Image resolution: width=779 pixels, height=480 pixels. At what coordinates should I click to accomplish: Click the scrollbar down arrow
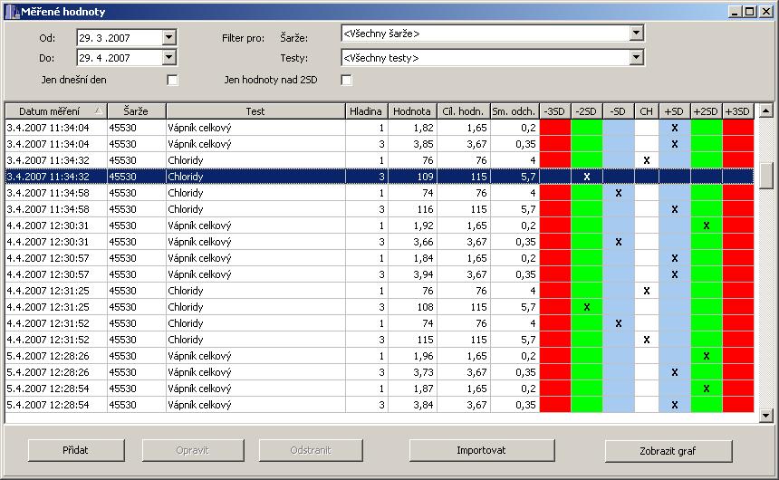click(x=766, y=416)
